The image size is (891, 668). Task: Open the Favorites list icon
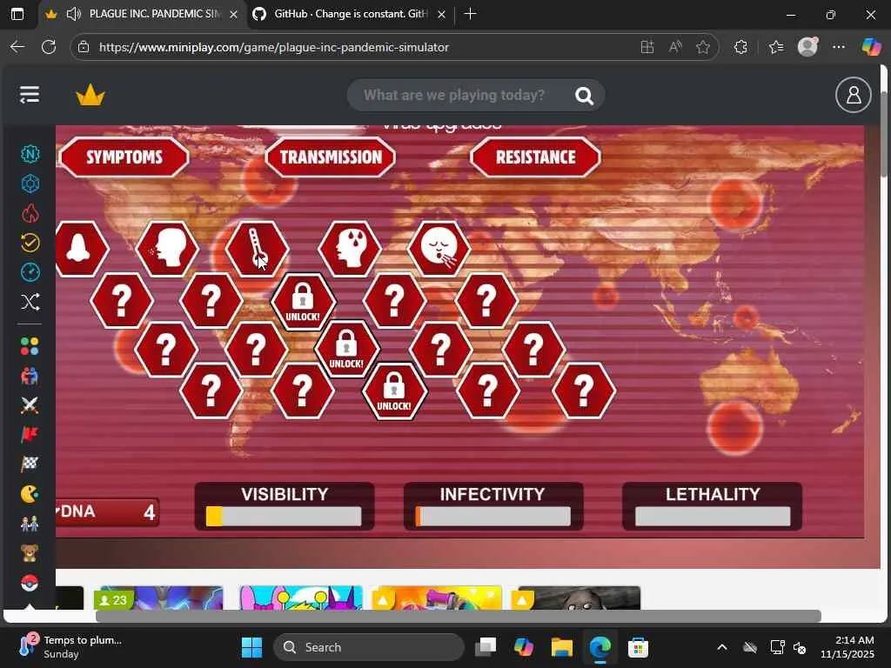click(x=776, y=47)
